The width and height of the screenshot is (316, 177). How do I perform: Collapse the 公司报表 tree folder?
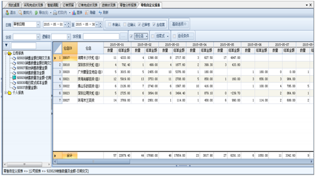pyautogui.click(x=6, y=53)
